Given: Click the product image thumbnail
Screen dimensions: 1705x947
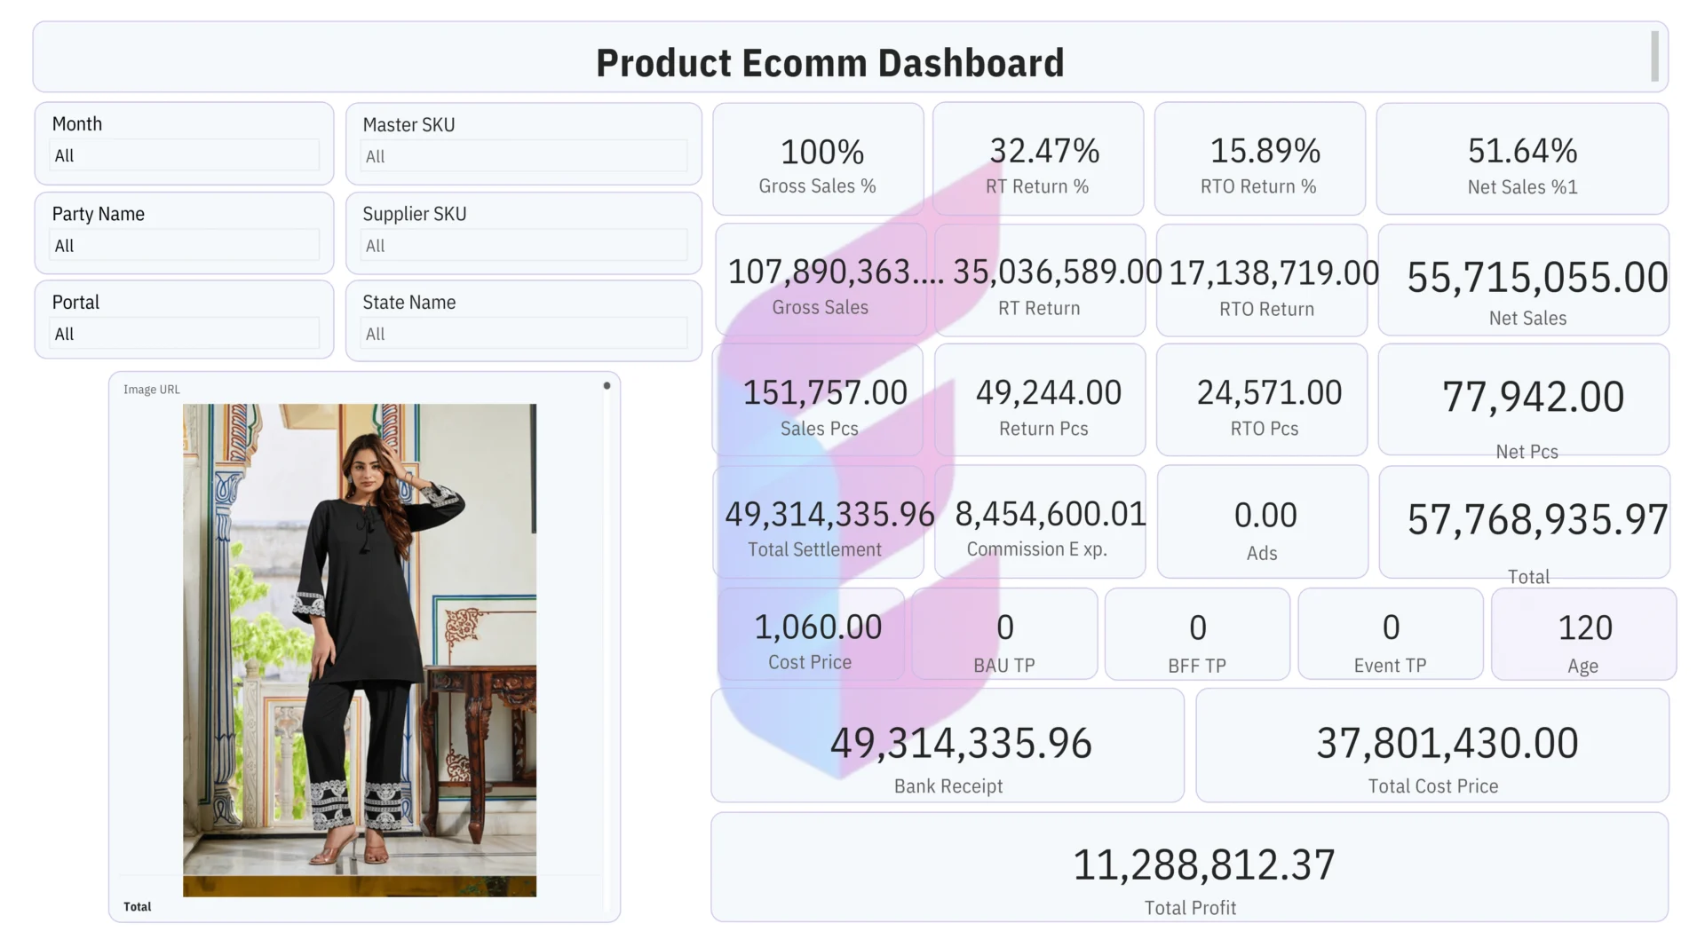Looking at the screenshot, I should tap(359, 650).
